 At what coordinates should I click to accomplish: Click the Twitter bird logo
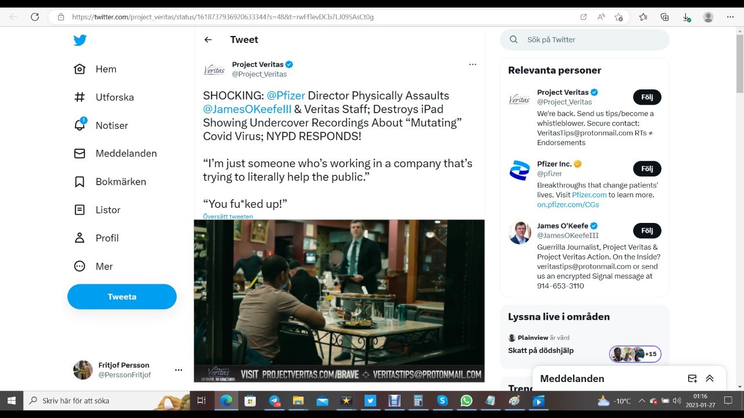[80, 40]
